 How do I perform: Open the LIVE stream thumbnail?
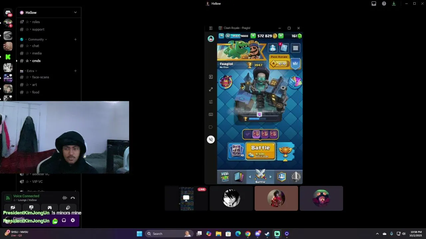click(186, 199)
